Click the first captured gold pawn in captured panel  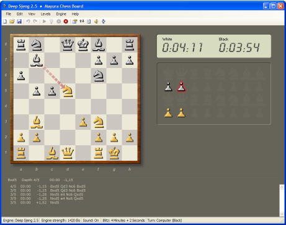(168, 112)
